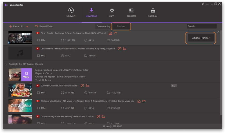Open file folder for Clean Bandit Rockabye
225x133 pixels.
point(115,33)
